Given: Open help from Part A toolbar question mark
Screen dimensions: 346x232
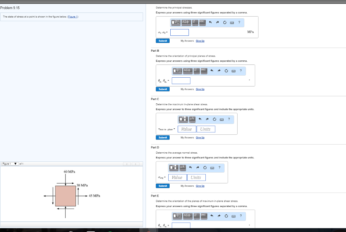Looking at the screenshot, I should 239,23.
